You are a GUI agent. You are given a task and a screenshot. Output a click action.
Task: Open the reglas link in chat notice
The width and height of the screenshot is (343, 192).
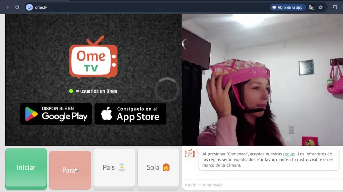pos(289,154)
